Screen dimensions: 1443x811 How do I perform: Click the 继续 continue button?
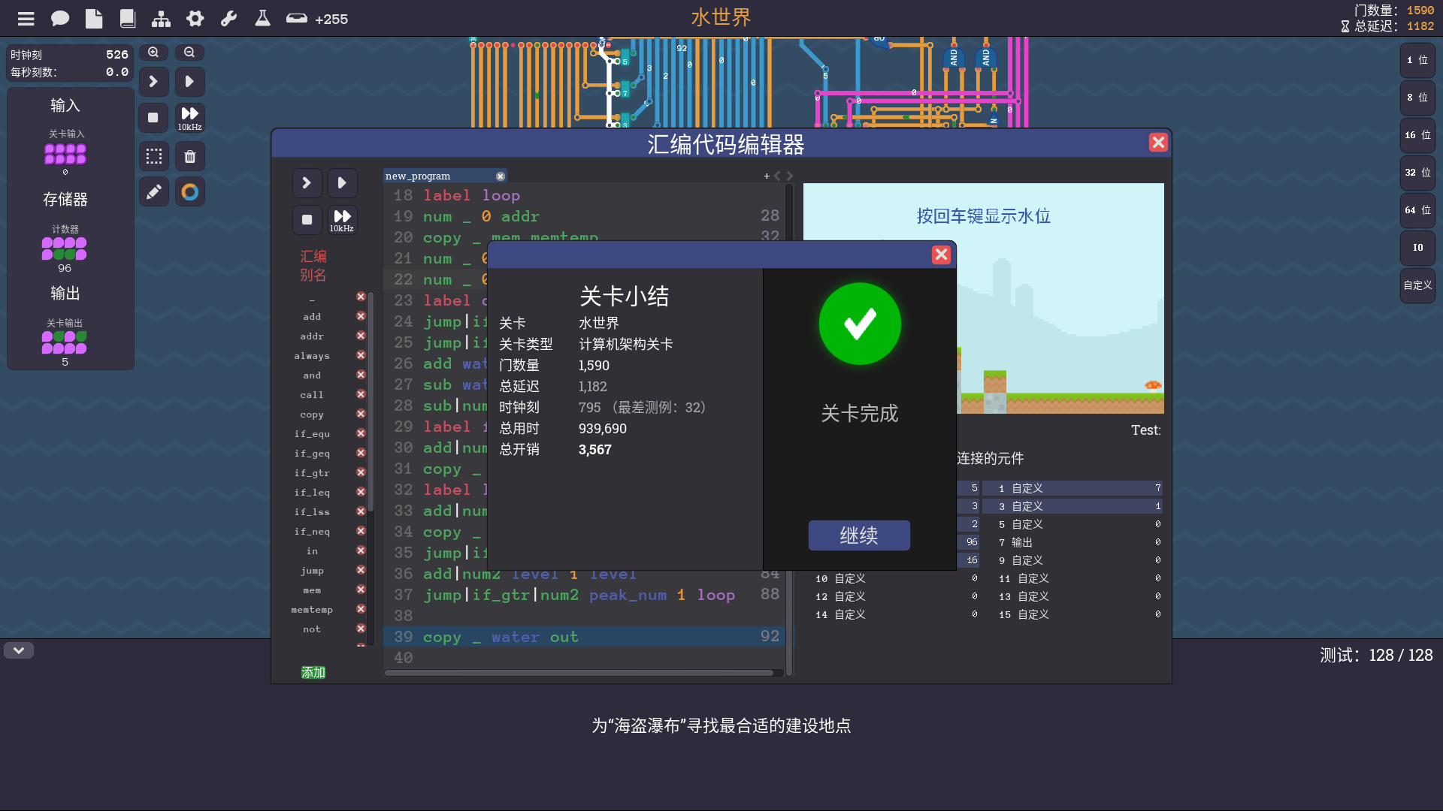tap(859, 535)
